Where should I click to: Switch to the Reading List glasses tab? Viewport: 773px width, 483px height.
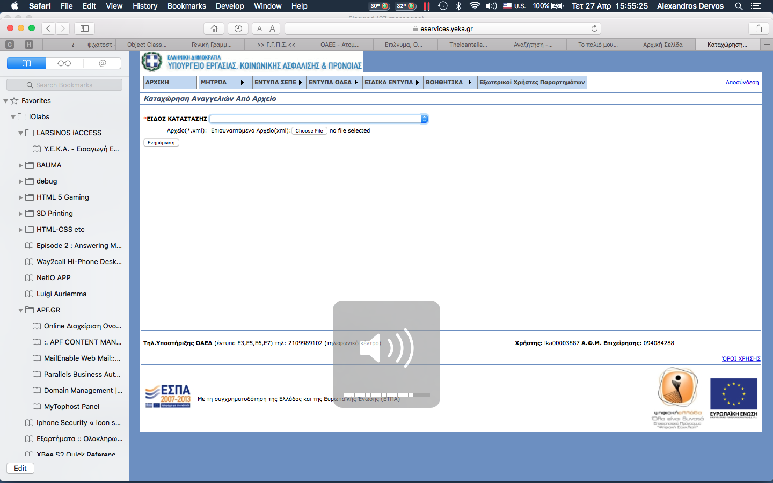[64, 63]
